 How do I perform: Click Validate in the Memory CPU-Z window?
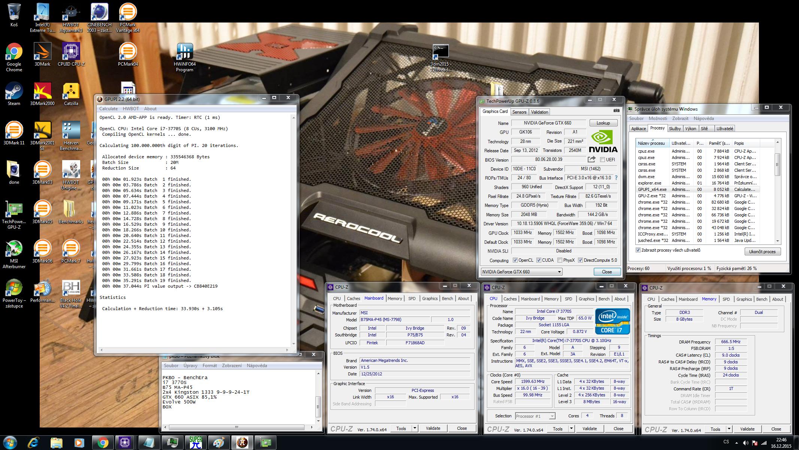coord(747,429)
